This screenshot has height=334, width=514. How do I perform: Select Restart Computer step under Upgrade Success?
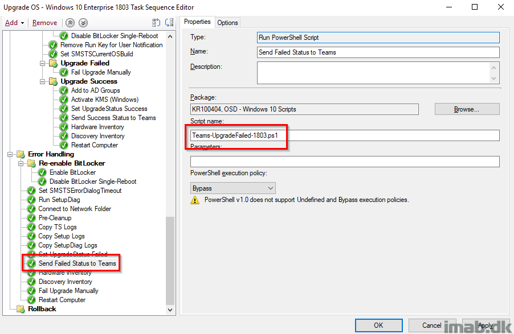point(95,145)
